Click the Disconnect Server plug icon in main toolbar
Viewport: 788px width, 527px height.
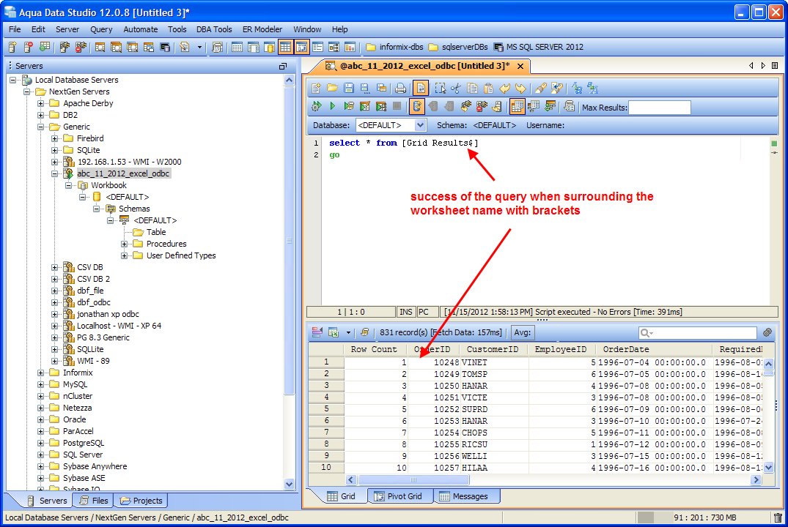click(81, 47)
